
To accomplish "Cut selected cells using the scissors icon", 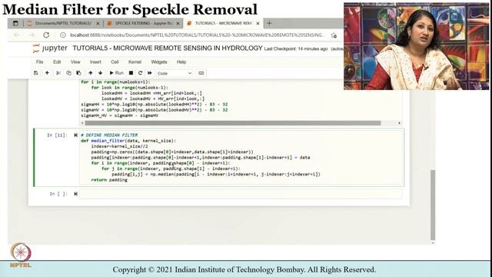I will pos(58,73).
